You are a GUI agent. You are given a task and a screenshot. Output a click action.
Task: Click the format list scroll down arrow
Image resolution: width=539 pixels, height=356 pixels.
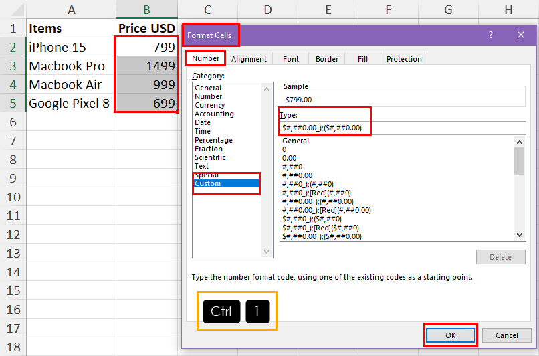click(519, 235)
